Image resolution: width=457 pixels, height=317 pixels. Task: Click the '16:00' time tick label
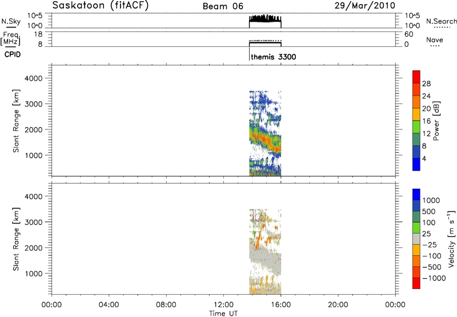pyautogui.click(x=280, y=305)
